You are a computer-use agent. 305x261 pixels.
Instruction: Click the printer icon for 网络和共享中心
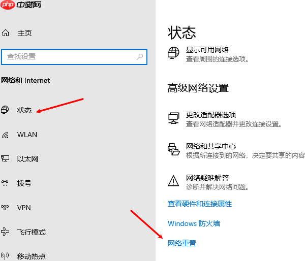pos(174,149)
